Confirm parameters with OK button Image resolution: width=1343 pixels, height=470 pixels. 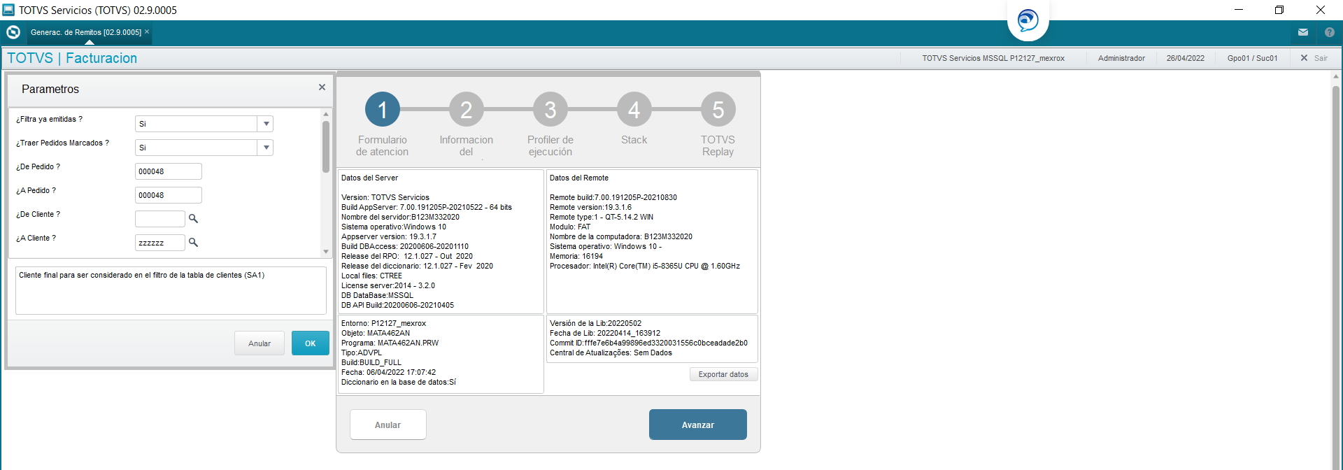click(x=311, y=343)
